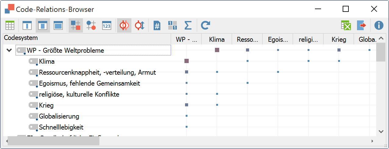This screenshot has width=389, height=149.
Task: Click the hash (#) count-hits icon
Action: 157,26
